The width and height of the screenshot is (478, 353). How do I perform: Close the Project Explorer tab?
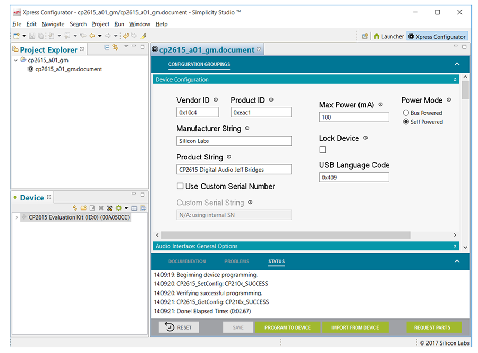(82, 49)
